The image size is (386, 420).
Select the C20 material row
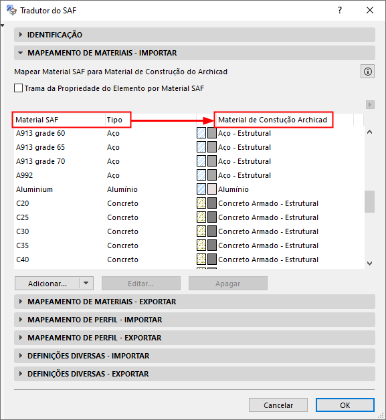click(x=189, y=203)
